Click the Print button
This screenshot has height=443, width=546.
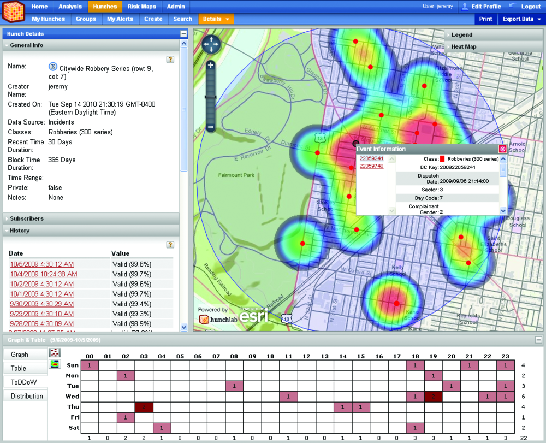485,18
